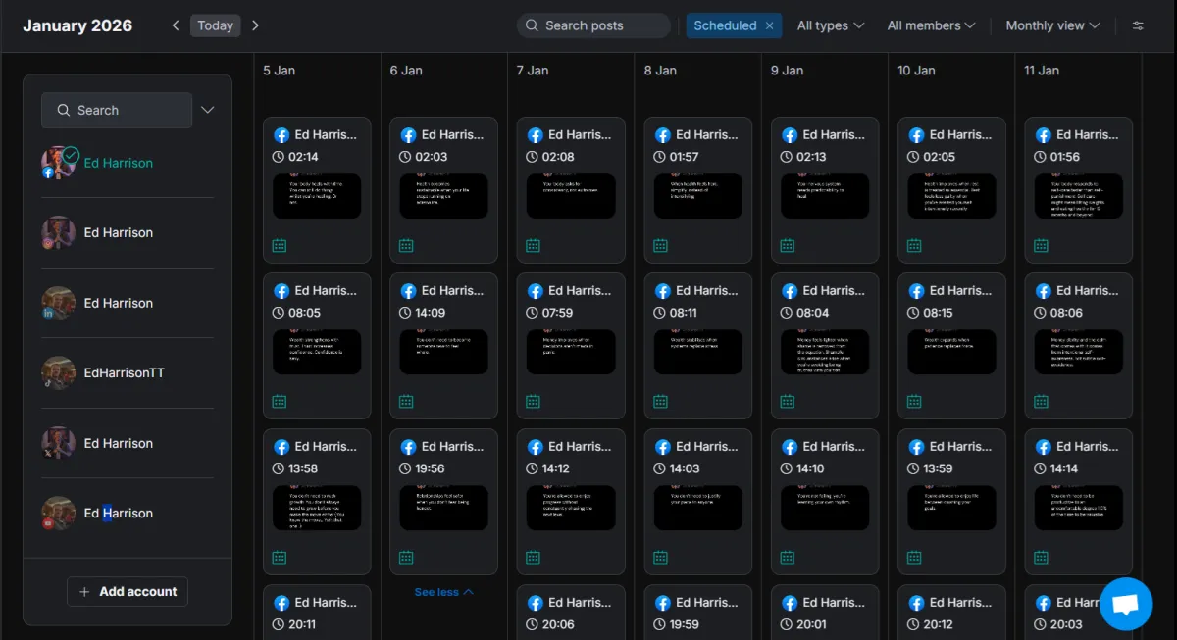Click the 13:59 time on 10 Jan
The image size is (1177, 640).
click(939, 468)
